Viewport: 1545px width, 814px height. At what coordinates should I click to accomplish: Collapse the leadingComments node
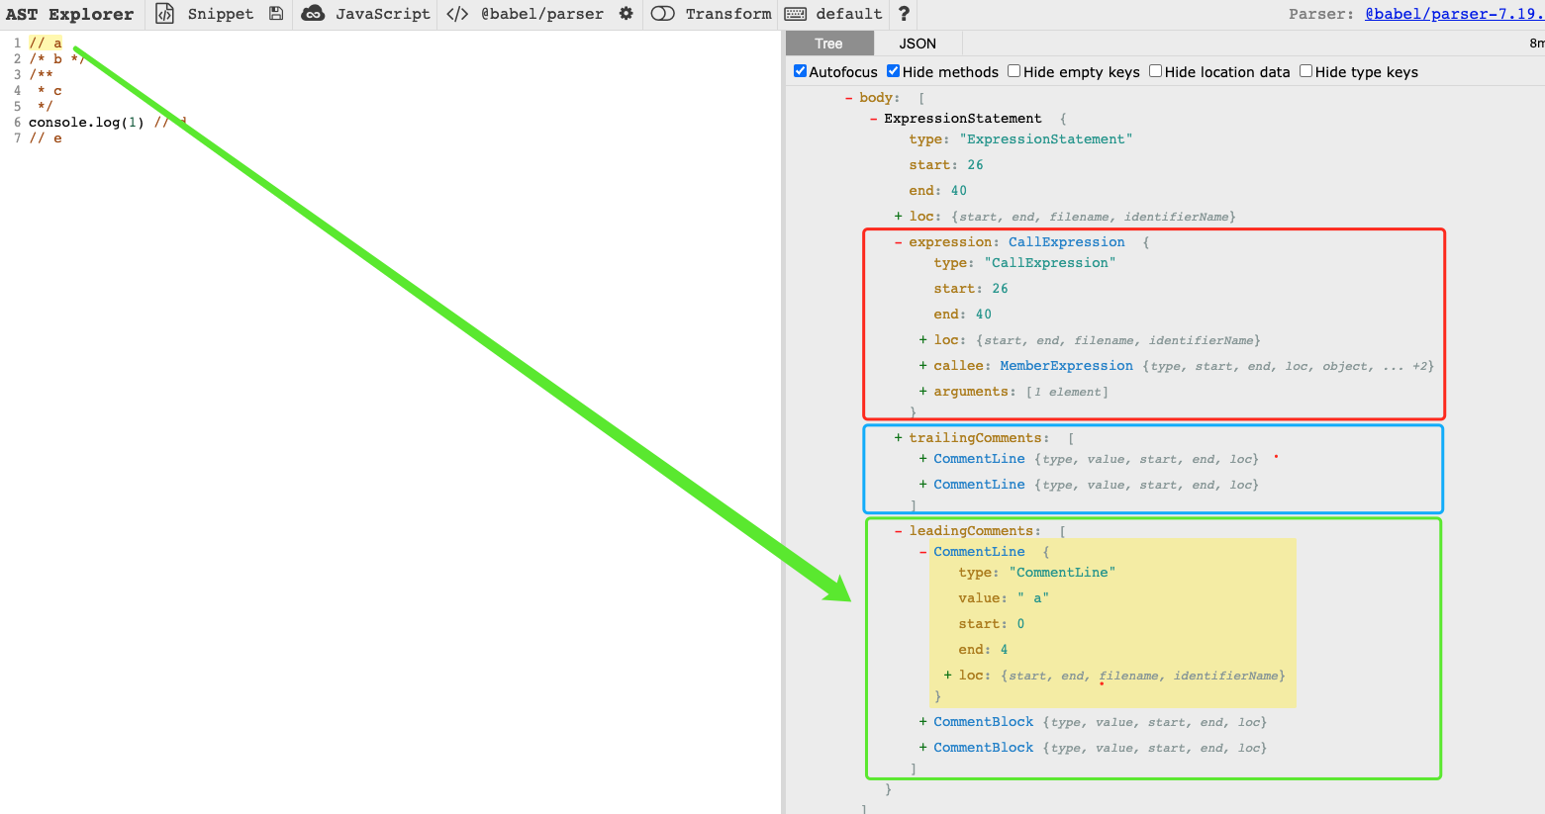click(899, 531)
